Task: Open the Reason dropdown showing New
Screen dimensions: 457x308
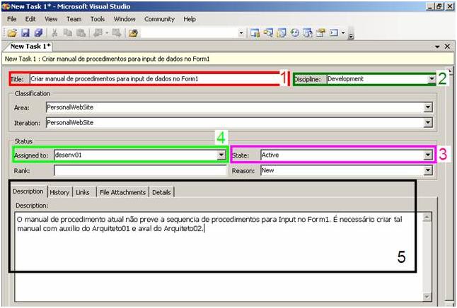Action: click(427, 170)
